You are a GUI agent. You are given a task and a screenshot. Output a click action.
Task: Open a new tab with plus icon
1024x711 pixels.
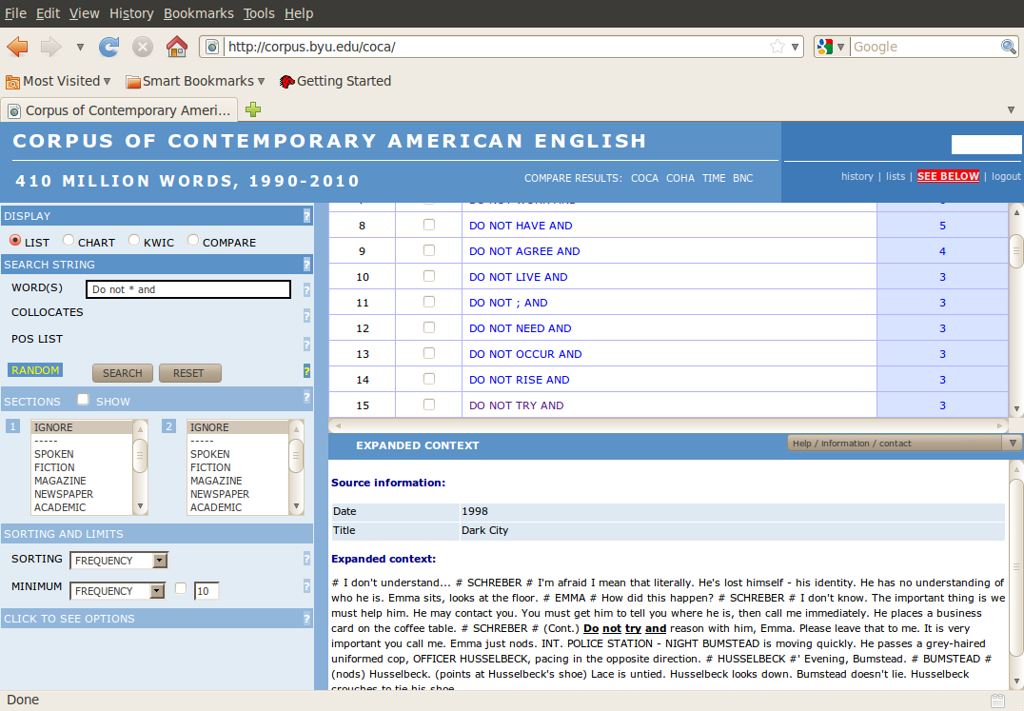tap(253, 110)
